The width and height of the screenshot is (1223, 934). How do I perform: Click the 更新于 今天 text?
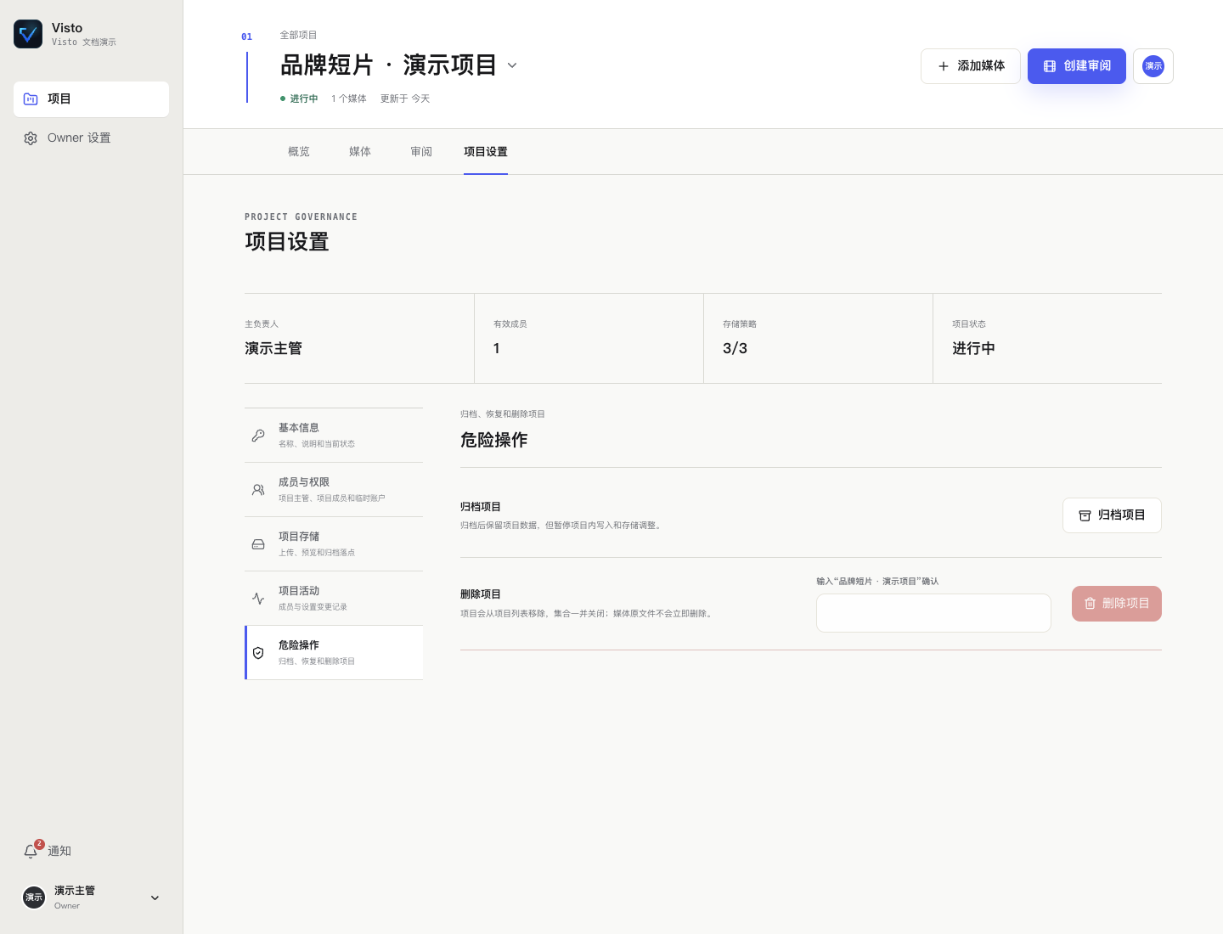click(x=405, y=99)
